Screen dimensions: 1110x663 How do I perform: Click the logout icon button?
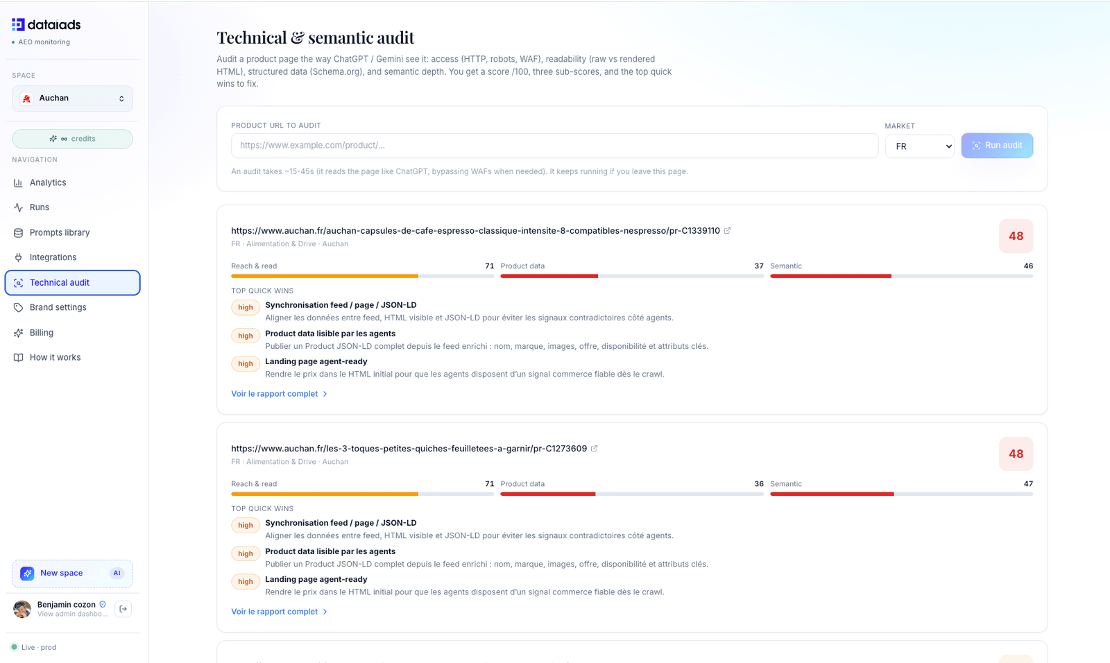click(123, 609)
